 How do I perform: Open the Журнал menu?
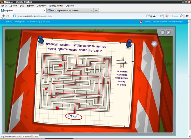(x=30, y=6)
